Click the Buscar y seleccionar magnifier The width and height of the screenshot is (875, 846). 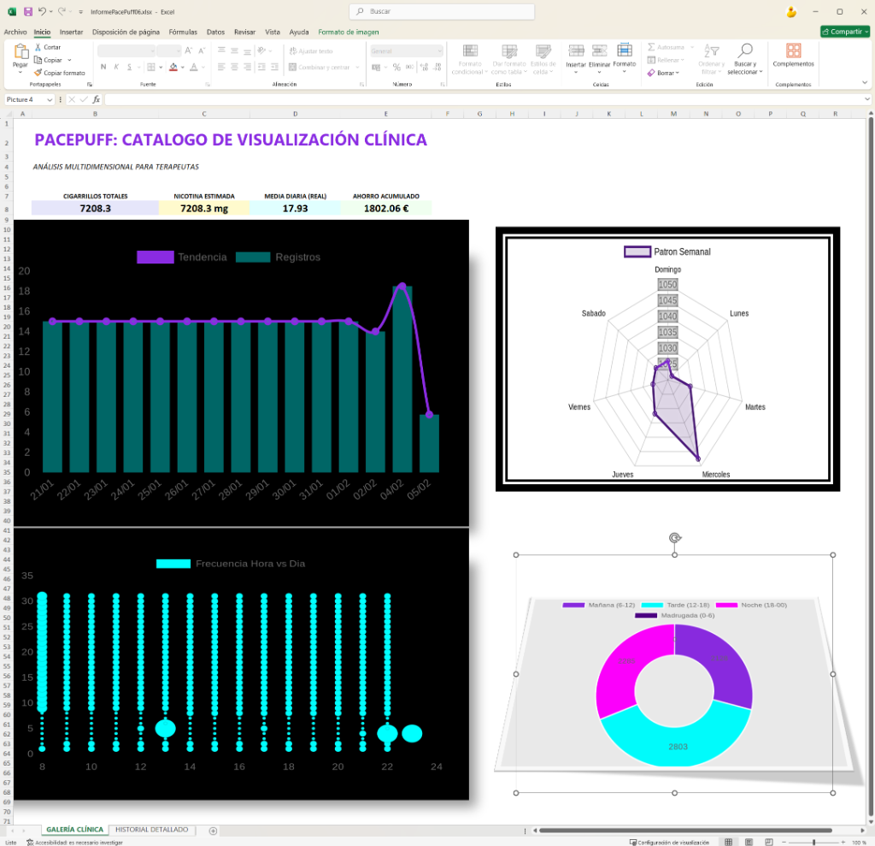(745, 50)
